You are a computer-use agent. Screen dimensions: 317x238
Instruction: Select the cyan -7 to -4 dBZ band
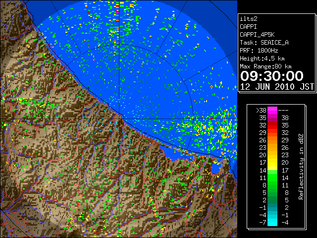click(x=272, y=222)
